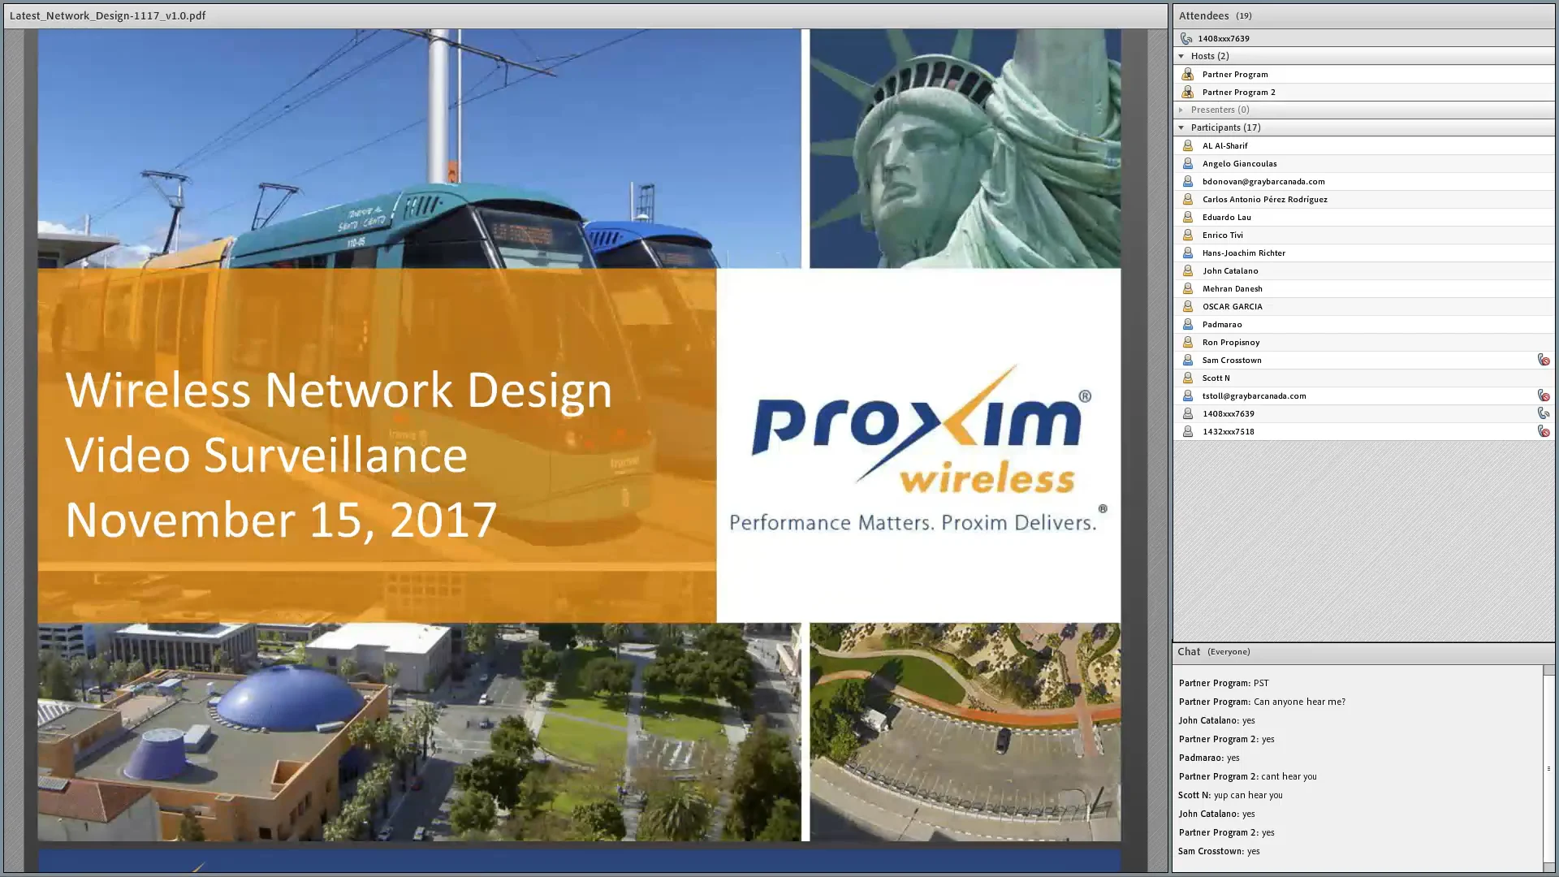Click the participant icon beside Mehran Danesh
Screen dimensions: 1559x877
coord(1188,288)
